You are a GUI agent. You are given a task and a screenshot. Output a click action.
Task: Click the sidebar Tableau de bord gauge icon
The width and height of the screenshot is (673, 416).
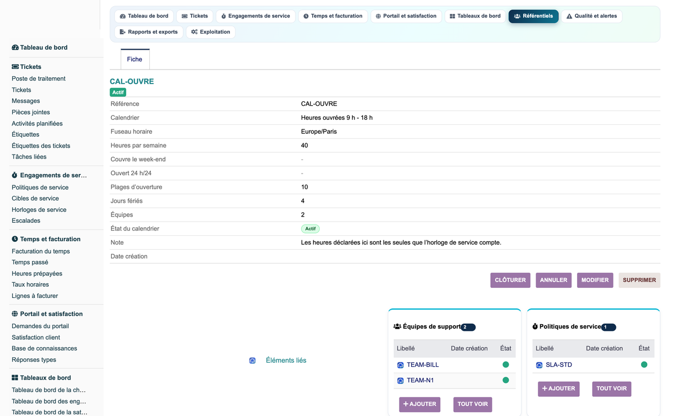(15, 48)
